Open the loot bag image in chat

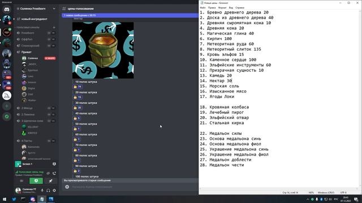tap(103, 50)
